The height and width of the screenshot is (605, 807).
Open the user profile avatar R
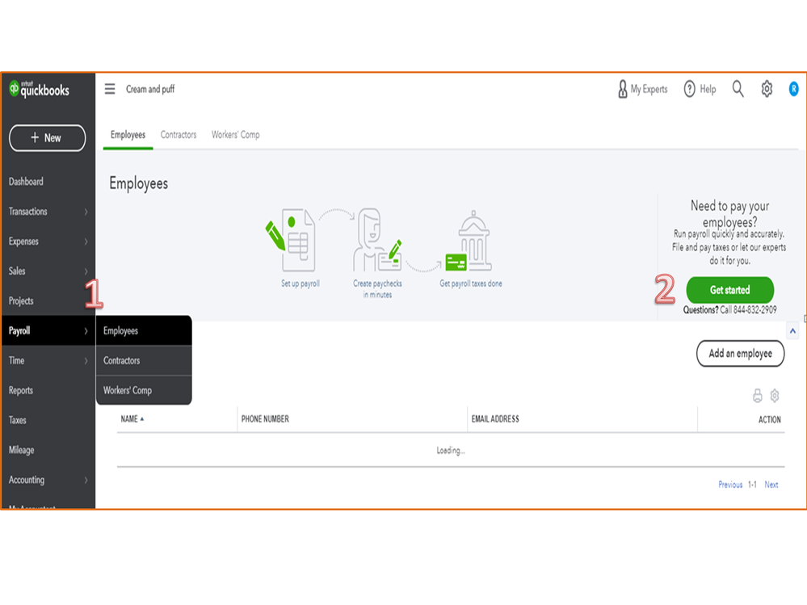pyautogui.click(x=793, y=89)
